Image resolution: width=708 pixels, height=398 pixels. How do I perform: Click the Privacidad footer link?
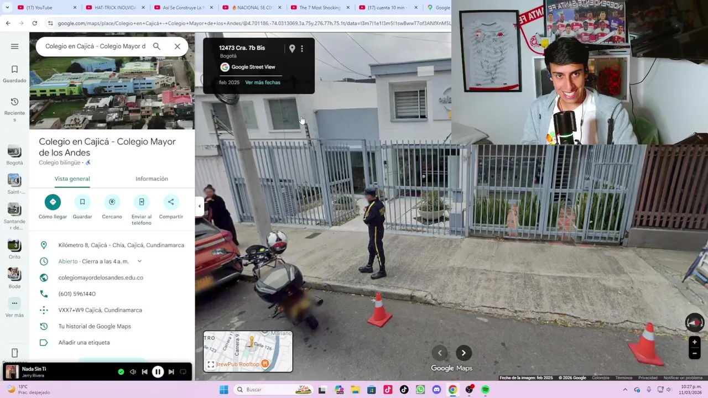(x=648, y=378)
